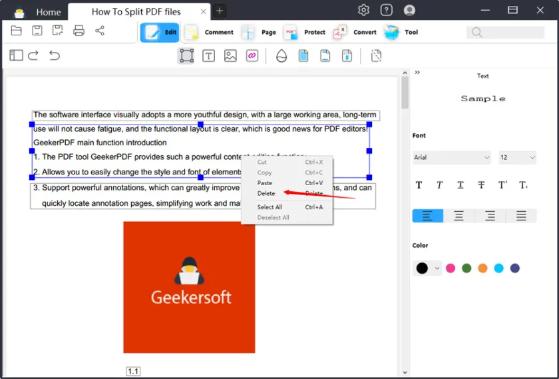This screenshot has height=379, width=559.
Task: Open settings with the gear icon
Action: pos(363,10)
